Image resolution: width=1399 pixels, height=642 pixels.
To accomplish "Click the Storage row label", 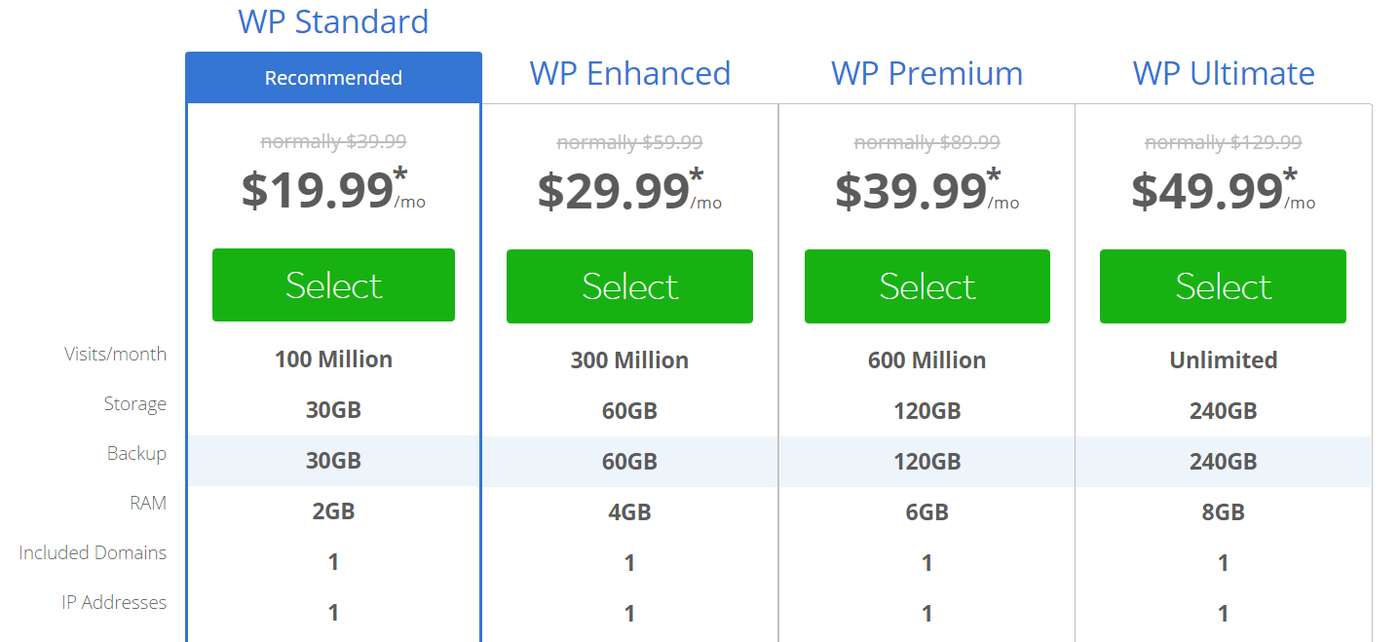I will (135, 403).
